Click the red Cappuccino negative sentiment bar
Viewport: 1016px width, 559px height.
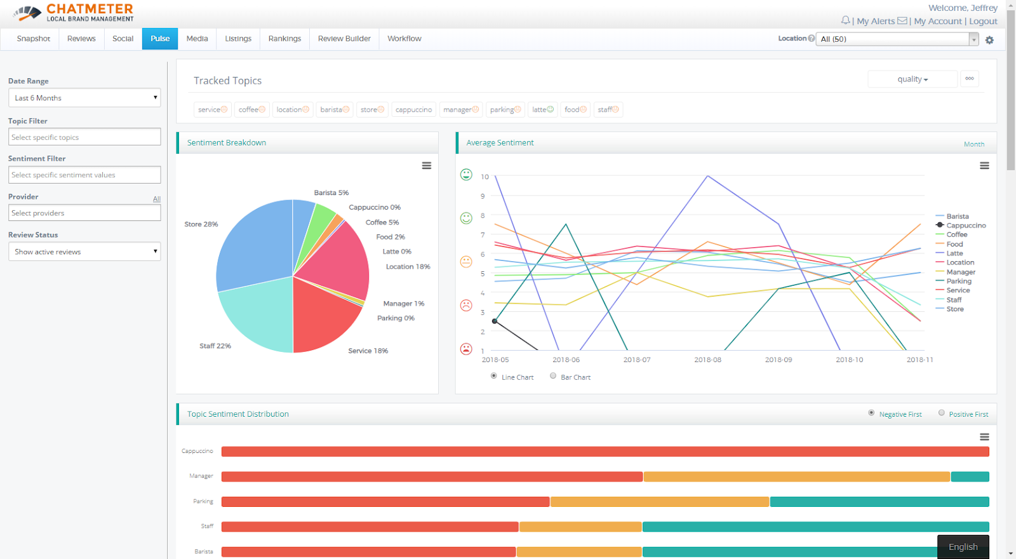pyautogui.click(x=605, y=452)
